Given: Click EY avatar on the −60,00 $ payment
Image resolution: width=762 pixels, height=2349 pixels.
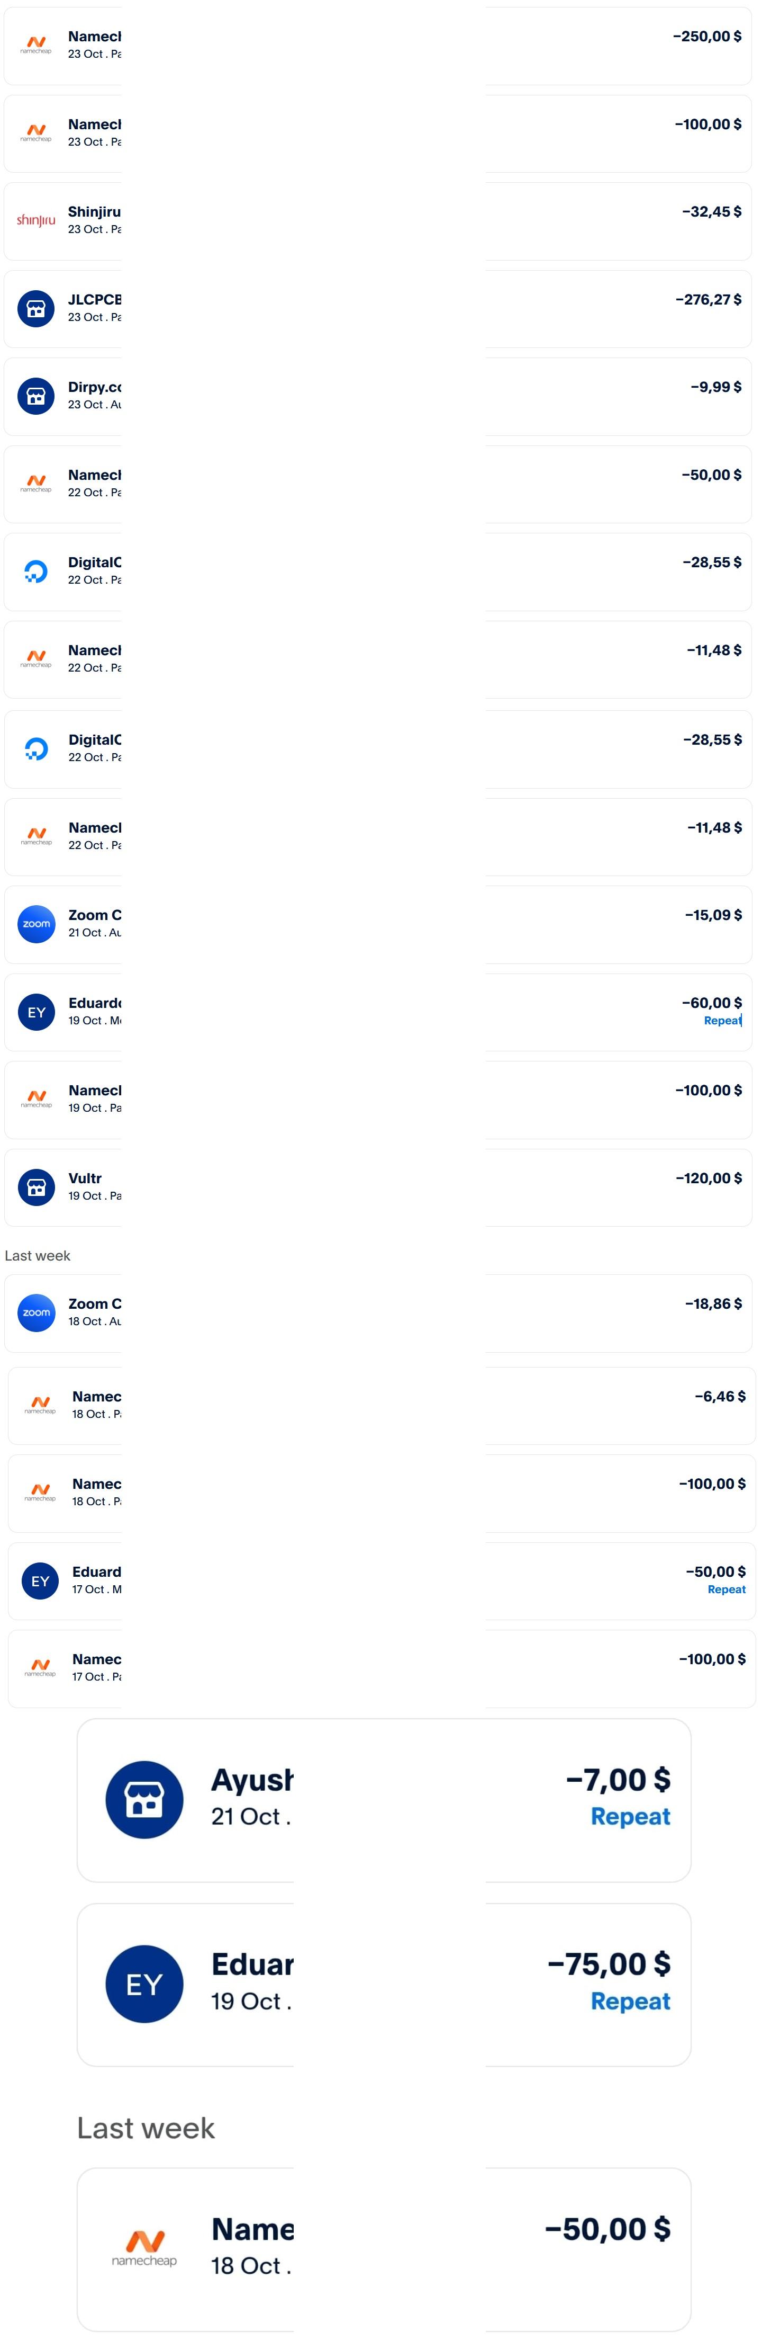Looking at the screenshot, I should tap(37, 1012).
